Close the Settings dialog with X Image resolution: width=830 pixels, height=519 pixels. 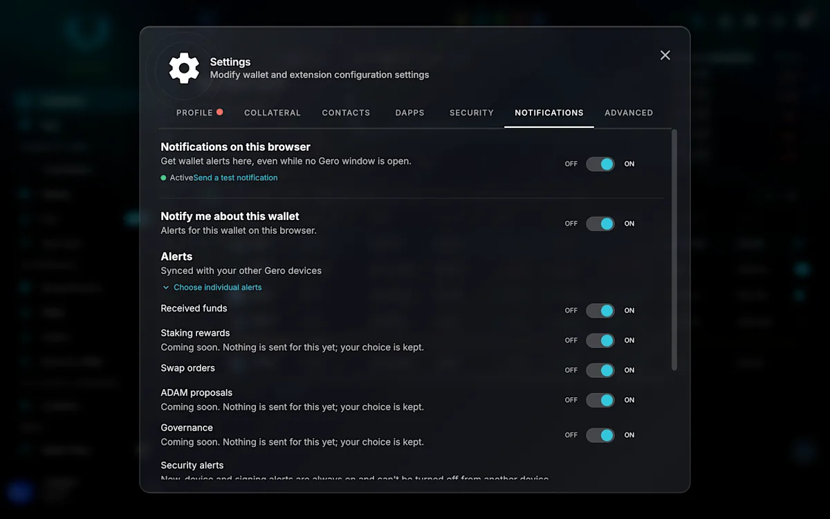[665, 55]
